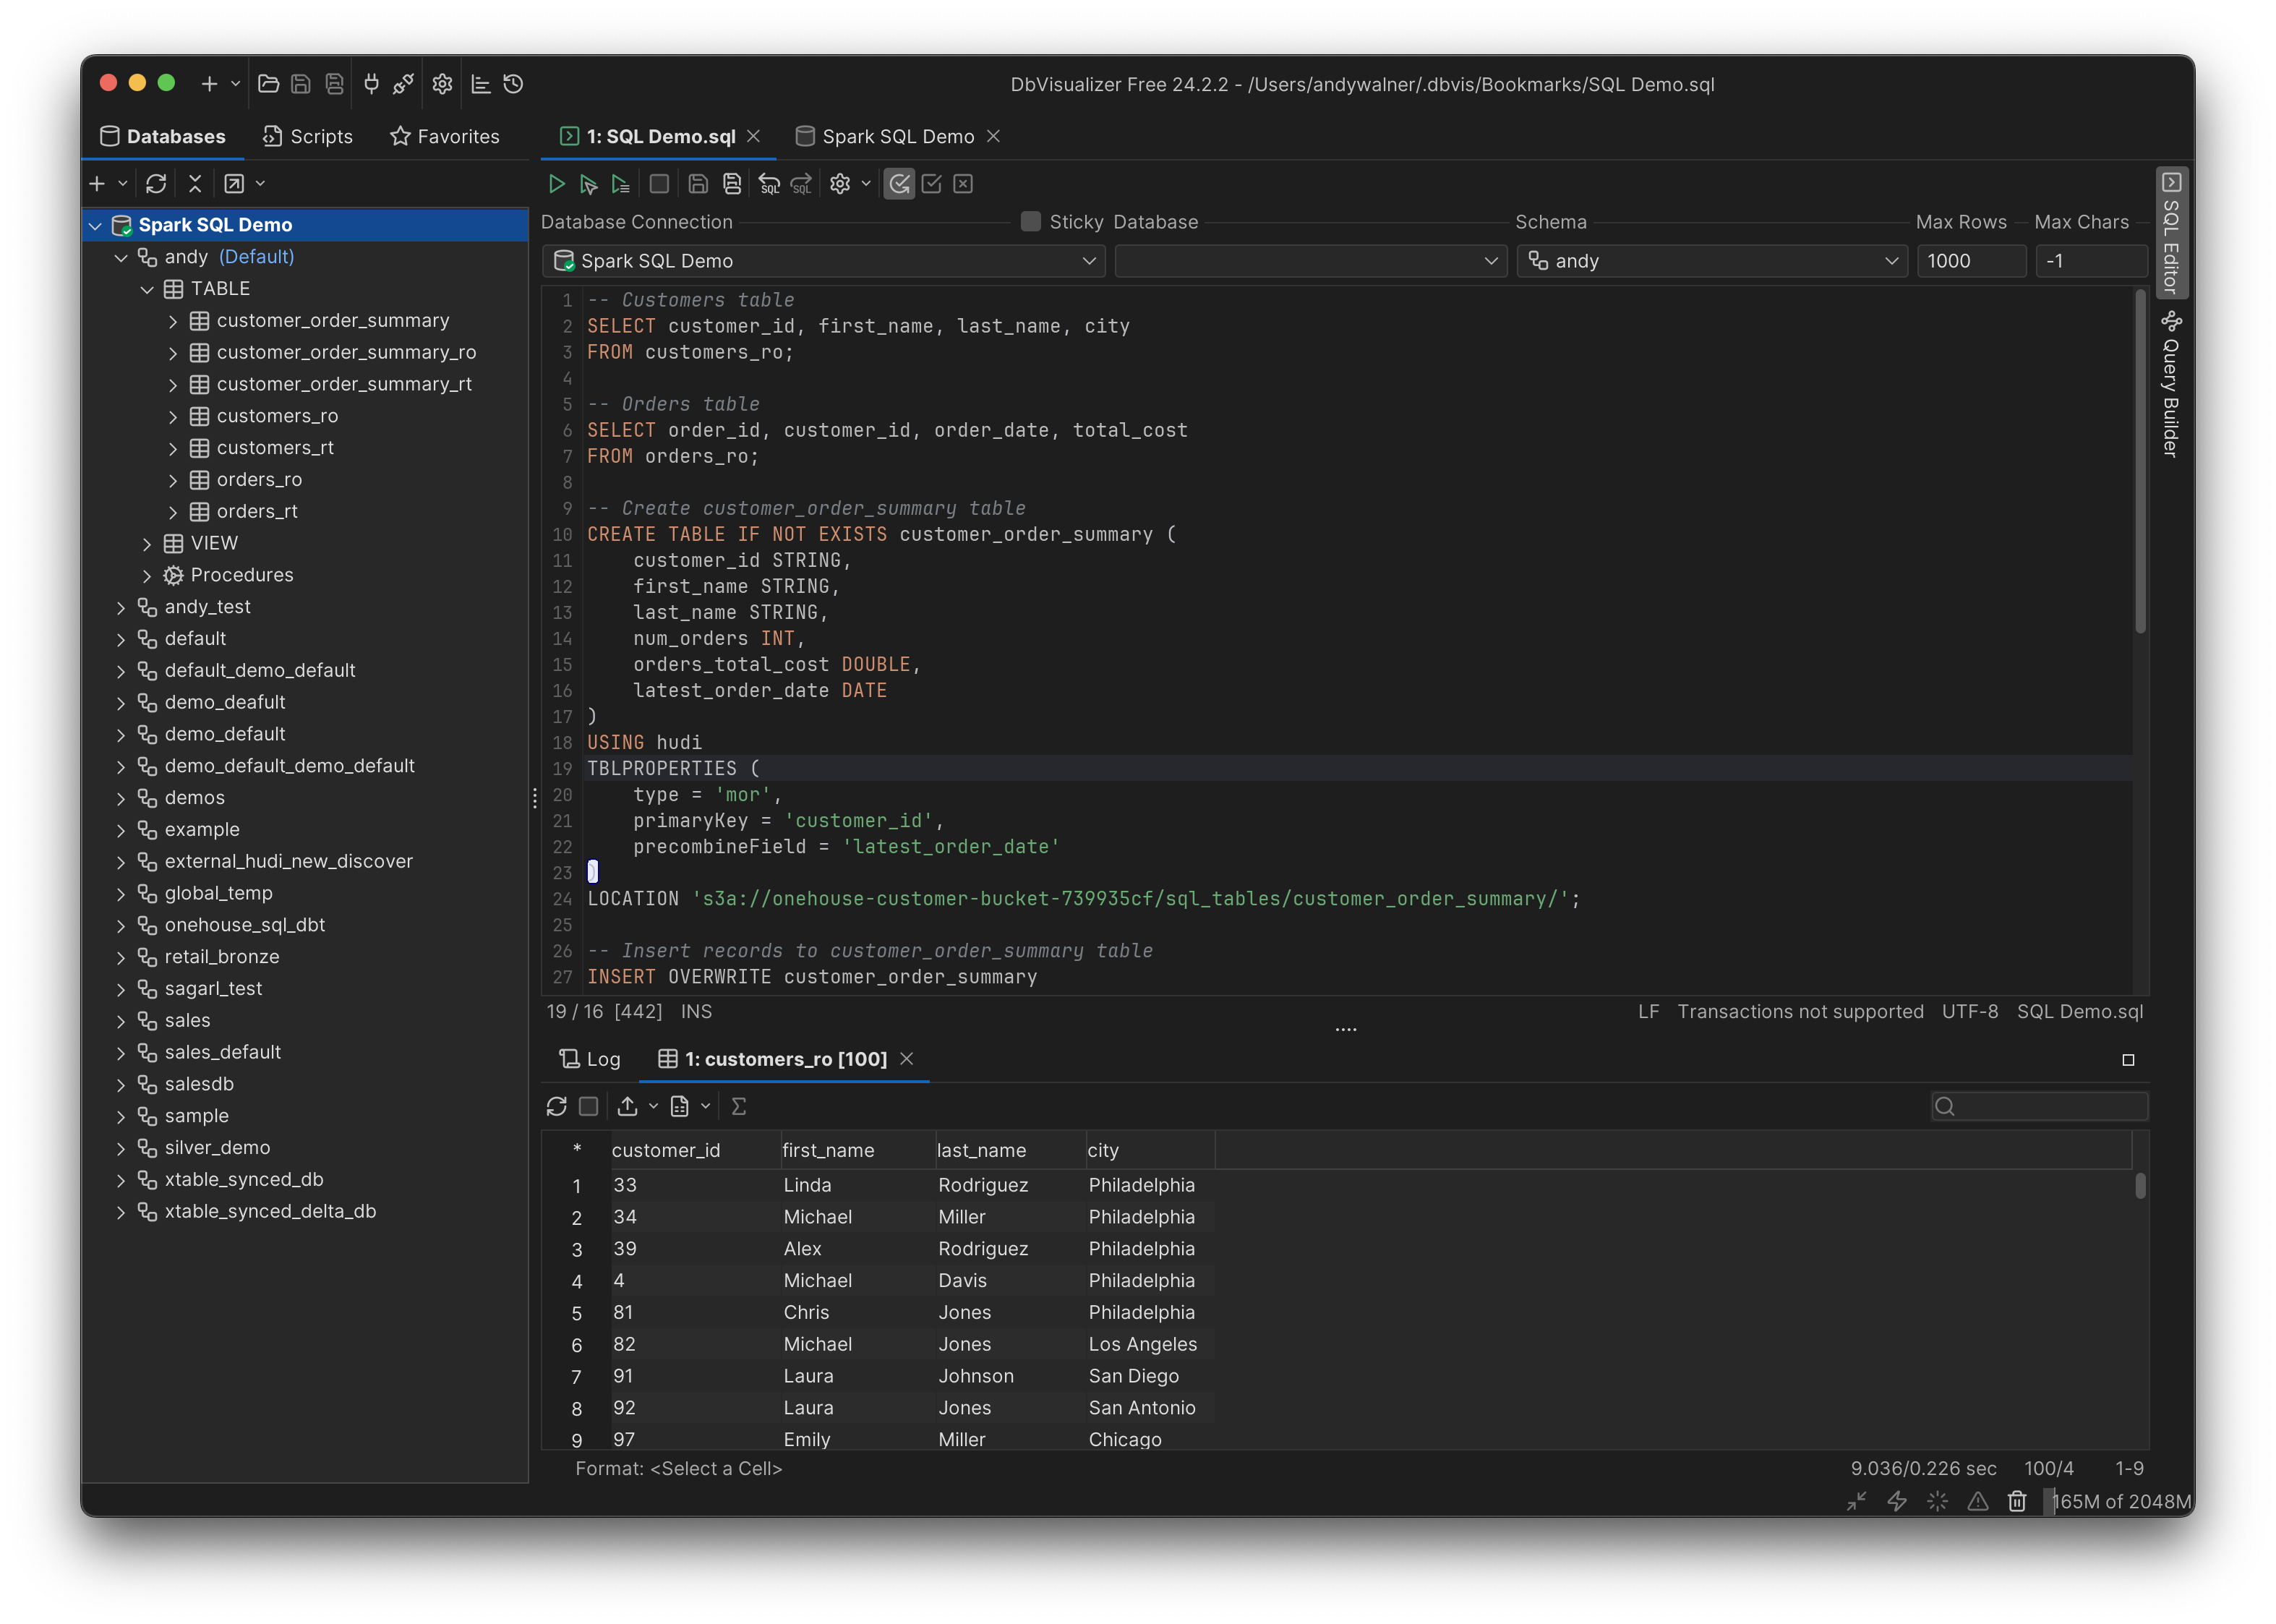This screenshot has height=1624, width=2276.
Task: Open the history clock icon in main toolbar
Action: pos(513,84)
